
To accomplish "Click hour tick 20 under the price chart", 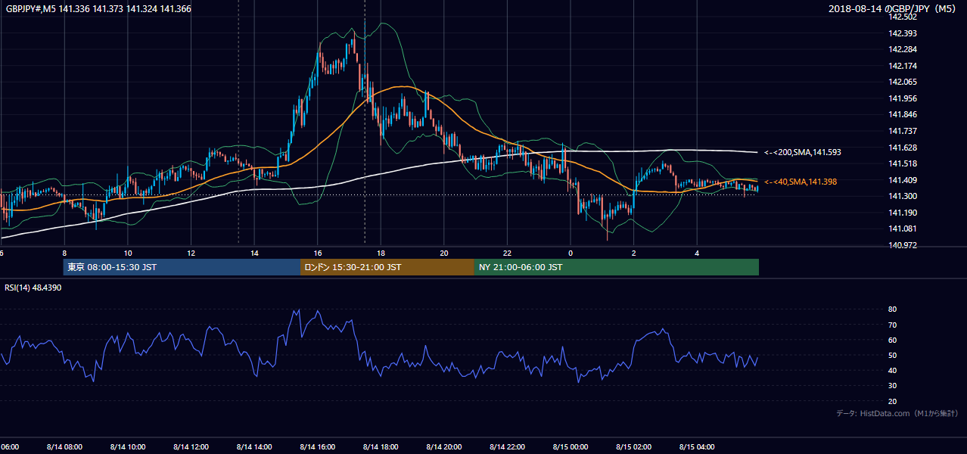I will [444, 253].
